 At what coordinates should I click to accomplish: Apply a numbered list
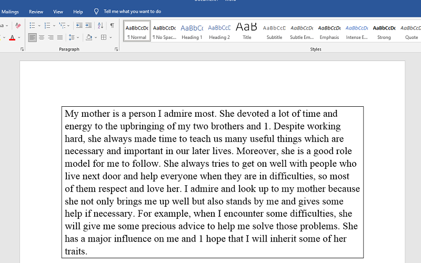(x=47, y=25)
